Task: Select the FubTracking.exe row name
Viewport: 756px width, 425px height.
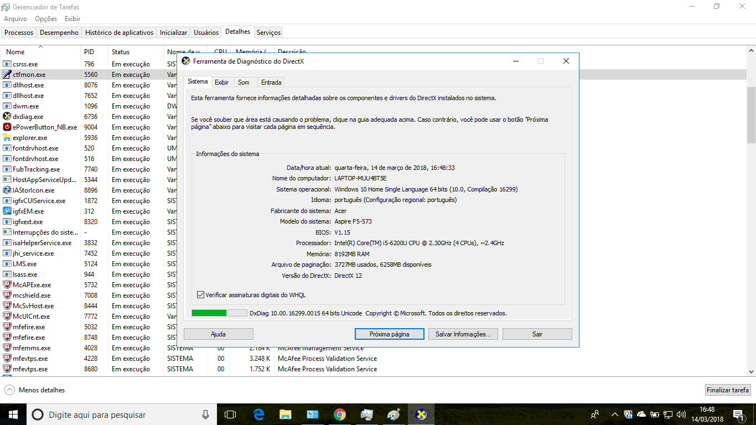Action: [x=36, y=169]
